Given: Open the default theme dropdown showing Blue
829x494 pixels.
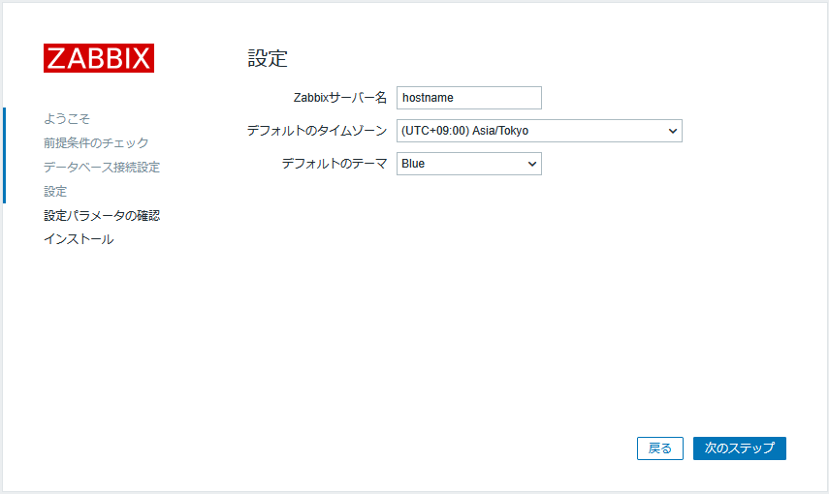Looking at the screenshot, I should pyautogui.click(x=469, y=164).
